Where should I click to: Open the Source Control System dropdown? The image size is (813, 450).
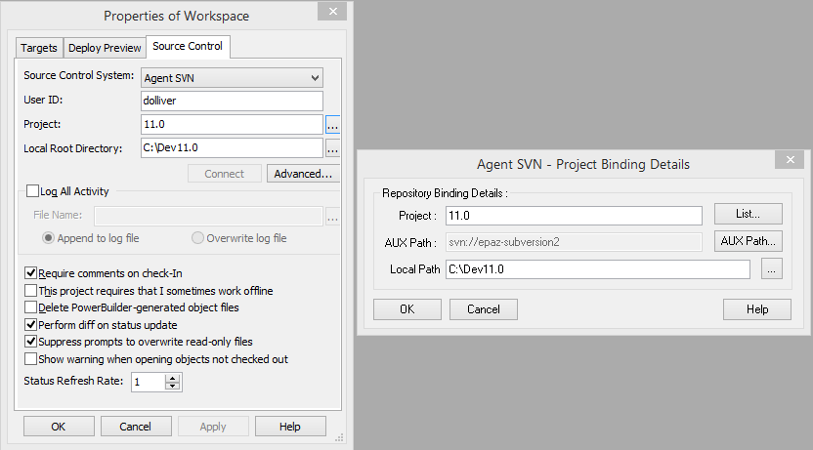(232, 78)
